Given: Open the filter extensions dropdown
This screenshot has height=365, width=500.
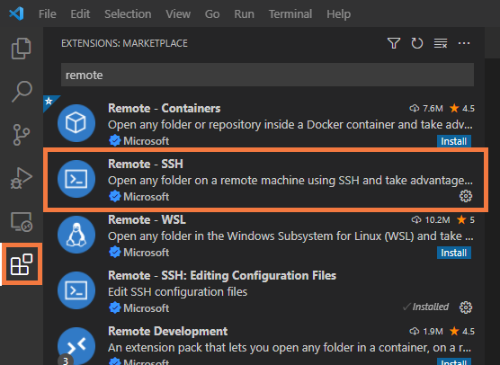Looking at the screenshot, I should pos(394,43).
